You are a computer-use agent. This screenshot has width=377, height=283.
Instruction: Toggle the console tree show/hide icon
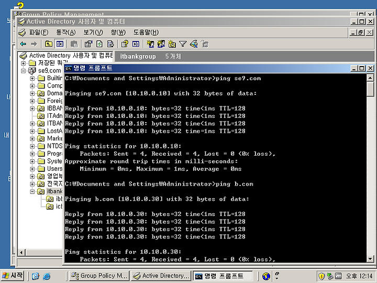pos(60,44)
